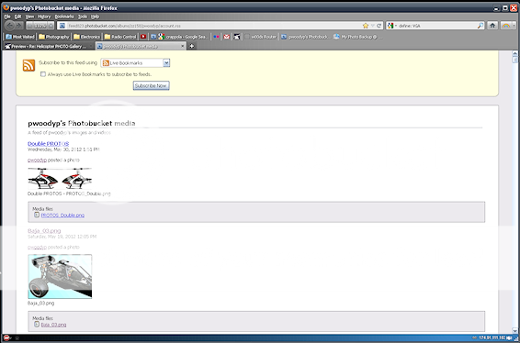Go to the Home page button
The image size is (520, 343).
point(492,26)
